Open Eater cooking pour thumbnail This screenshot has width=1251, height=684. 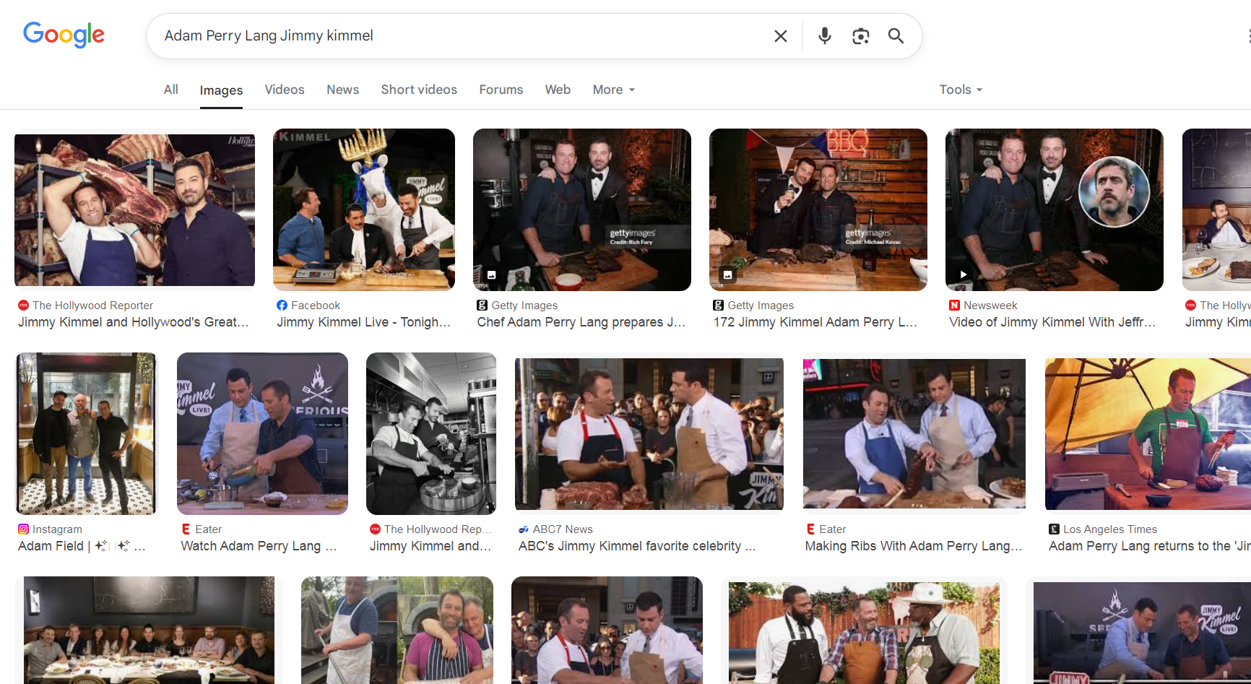coord(262,433)
